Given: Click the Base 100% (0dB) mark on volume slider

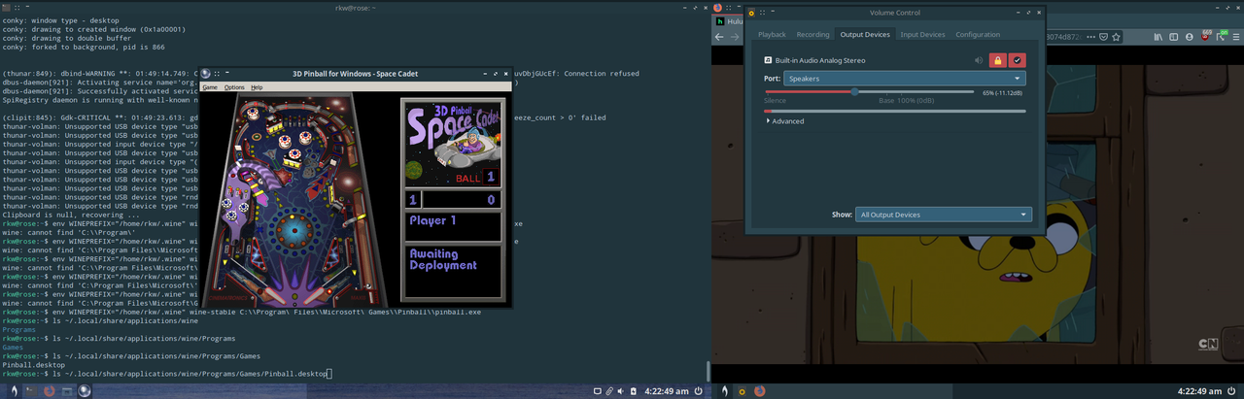Looking at the screenshot, I should click(906, 101).
